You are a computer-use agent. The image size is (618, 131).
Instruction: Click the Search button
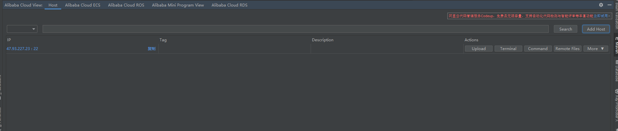pyautogui.click(x=566, y=29)
